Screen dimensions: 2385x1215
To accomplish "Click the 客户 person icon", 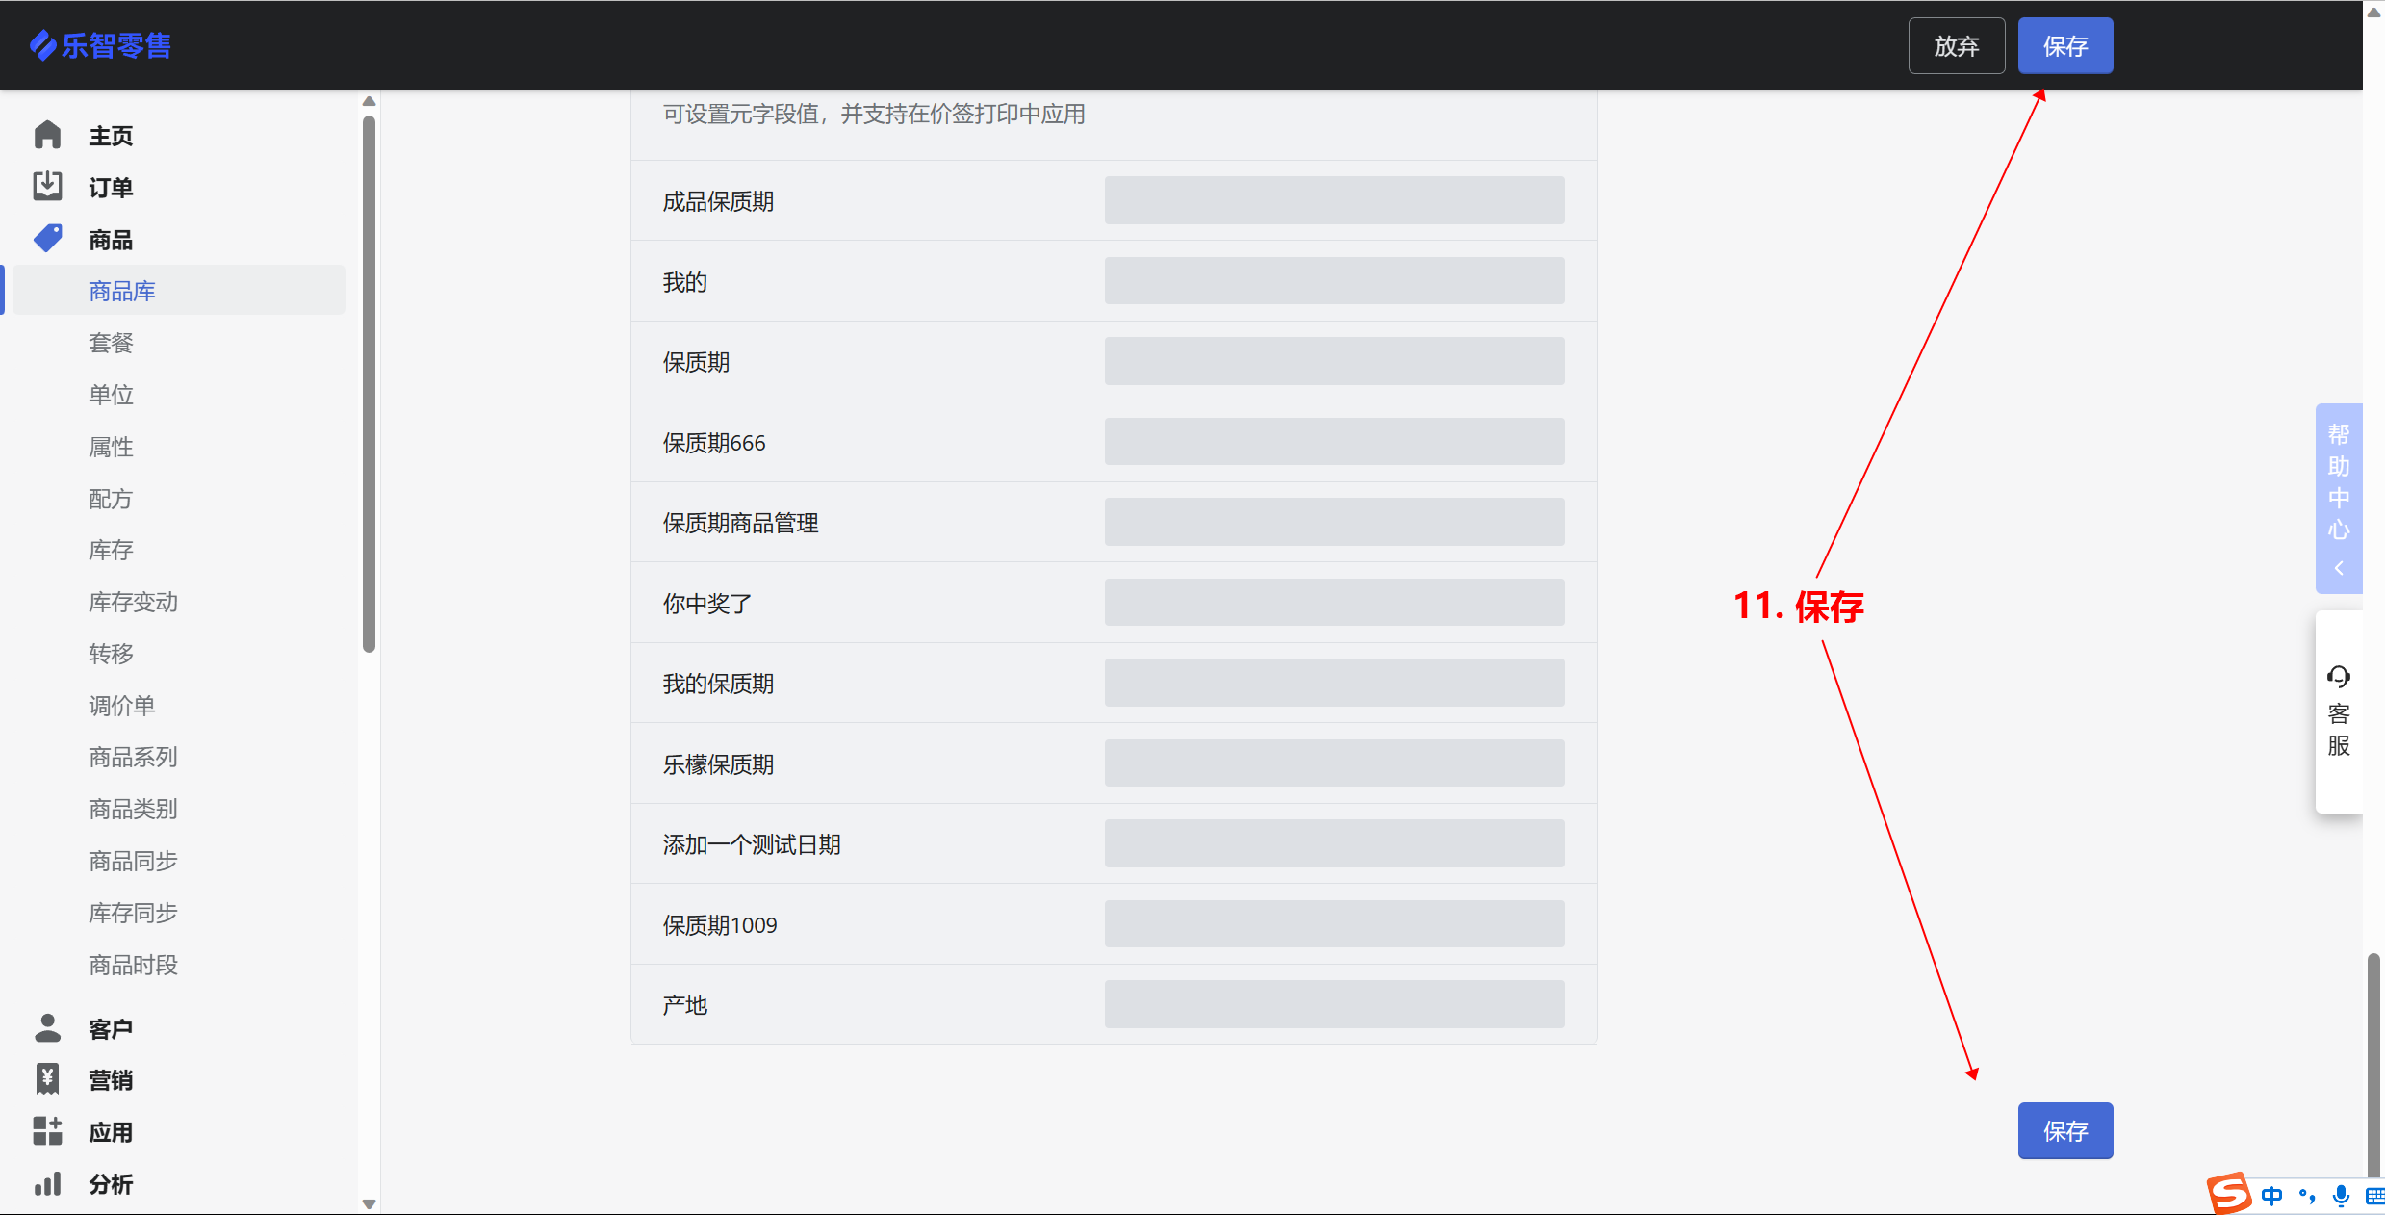I will coord(47,1028).
